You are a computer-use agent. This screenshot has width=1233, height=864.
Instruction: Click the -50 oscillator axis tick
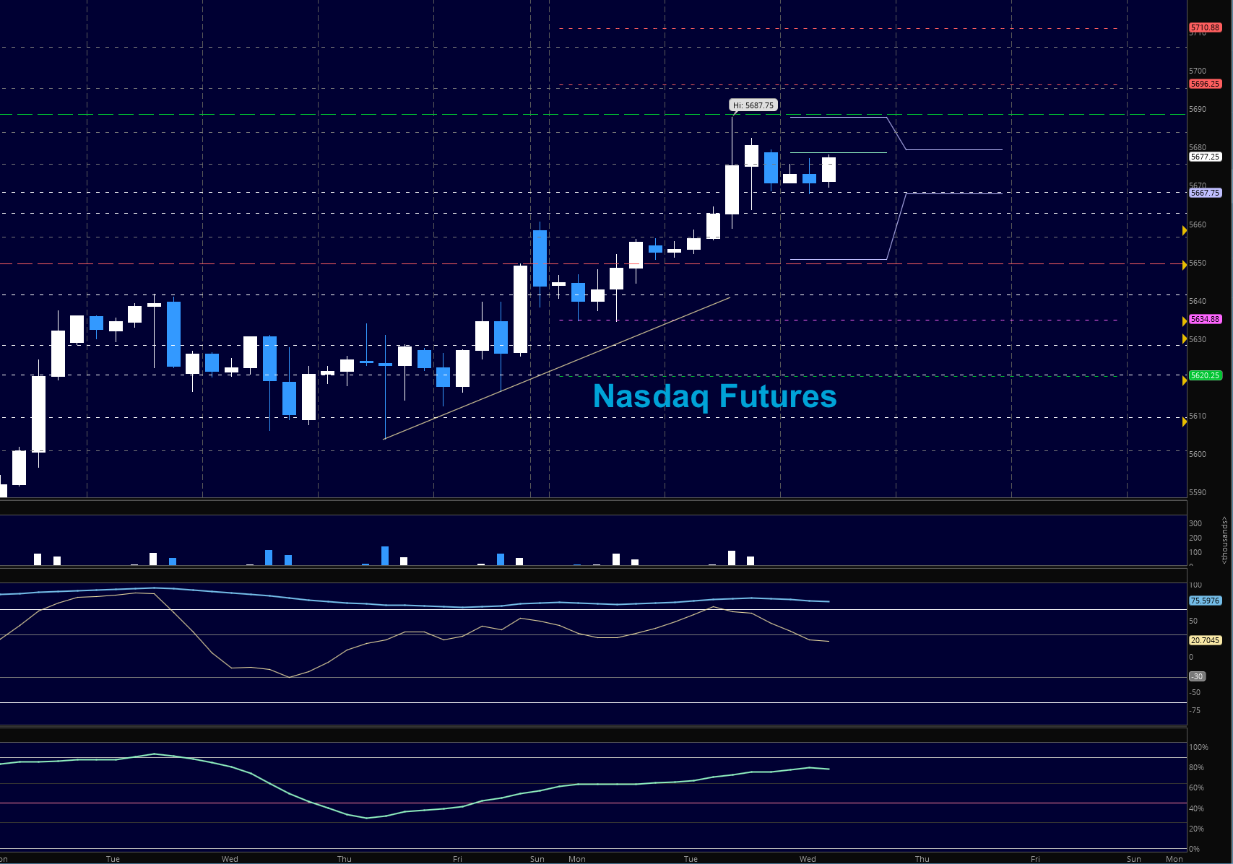pos(1195,692)
